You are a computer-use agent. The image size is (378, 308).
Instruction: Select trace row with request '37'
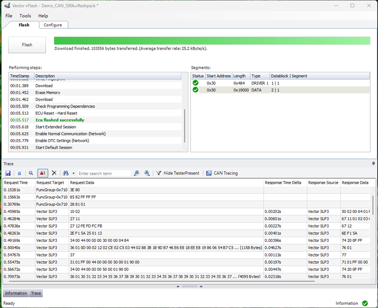[x=186, y=255]
